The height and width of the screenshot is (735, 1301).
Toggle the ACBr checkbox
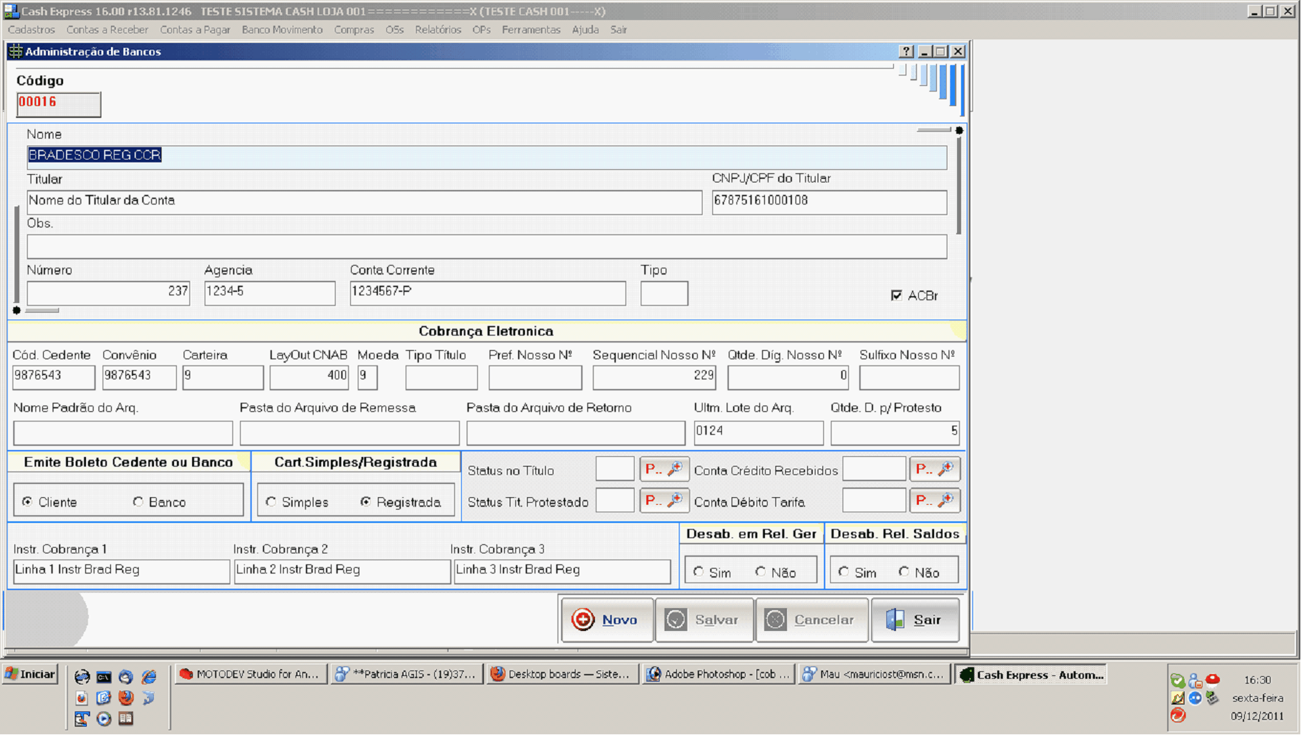click(x=897, y=295)
